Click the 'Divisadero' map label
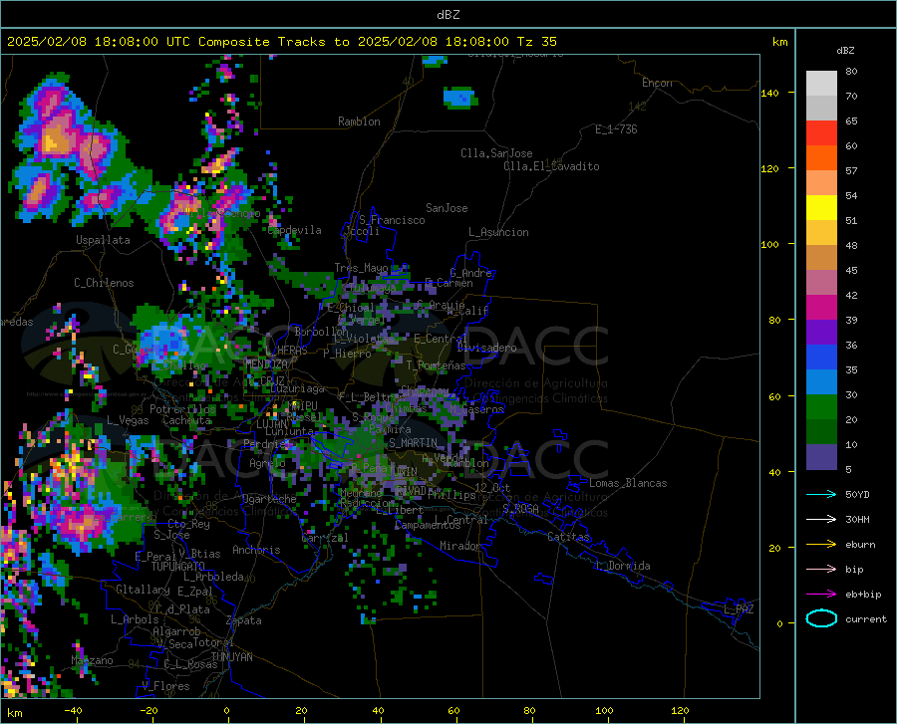The height and width of the screenshot is (724, 897). pyautogui.click(x=486, y=348)
